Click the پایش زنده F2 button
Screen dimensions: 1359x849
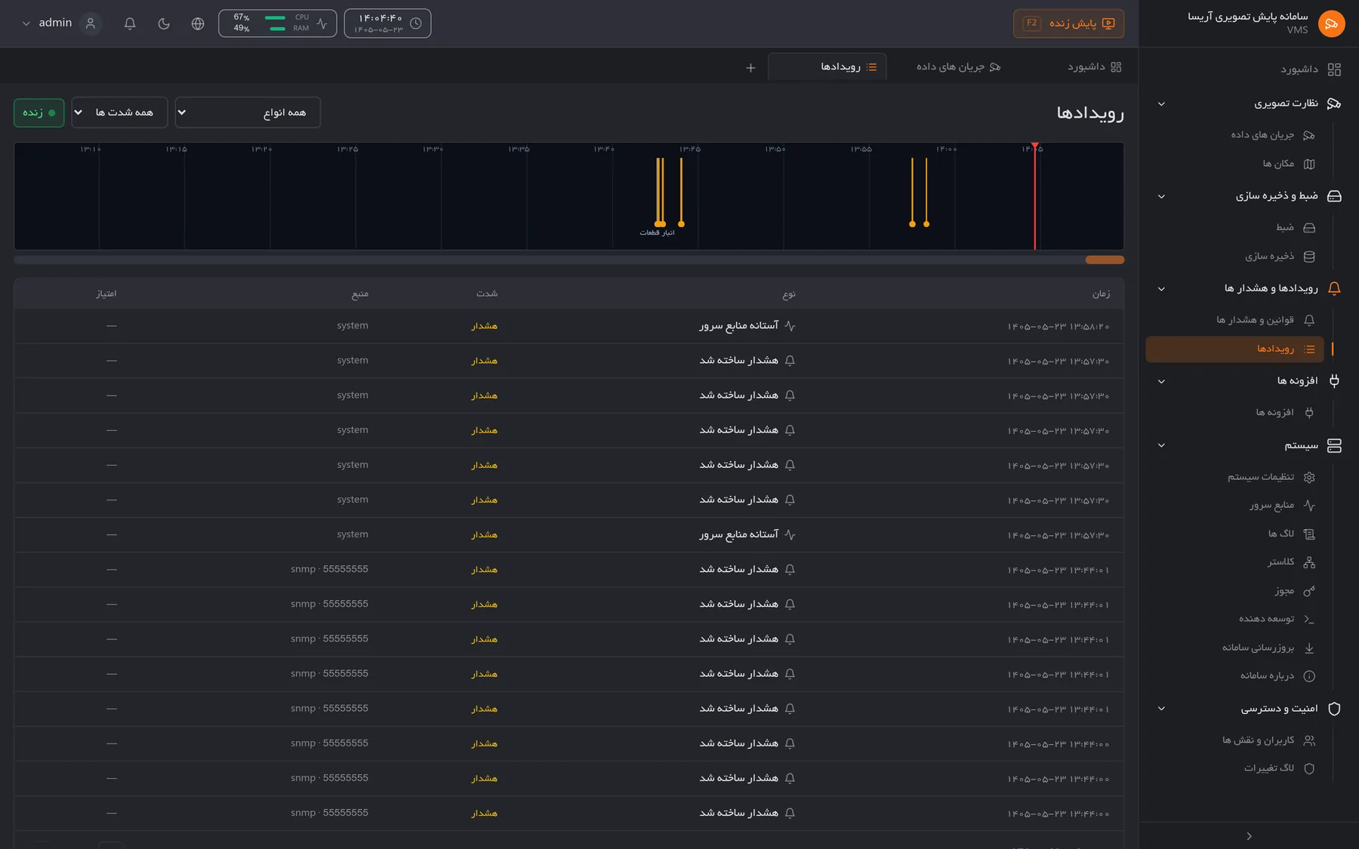tap(1068, 23)
